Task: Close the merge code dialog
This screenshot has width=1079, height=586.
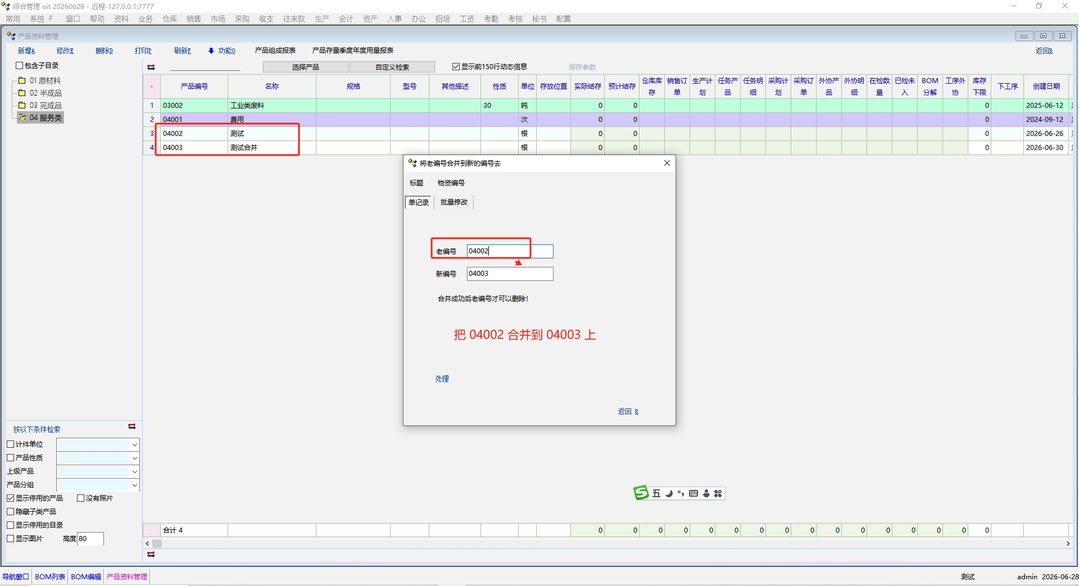Action: 667,163
